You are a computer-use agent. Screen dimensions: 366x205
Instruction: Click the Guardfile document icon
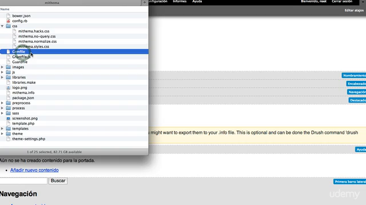[8, 62]
